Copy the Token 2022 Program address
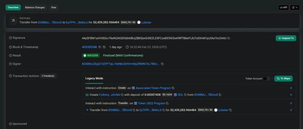The width and height of the screenshot is (303, 129). (x=167, y=103)
